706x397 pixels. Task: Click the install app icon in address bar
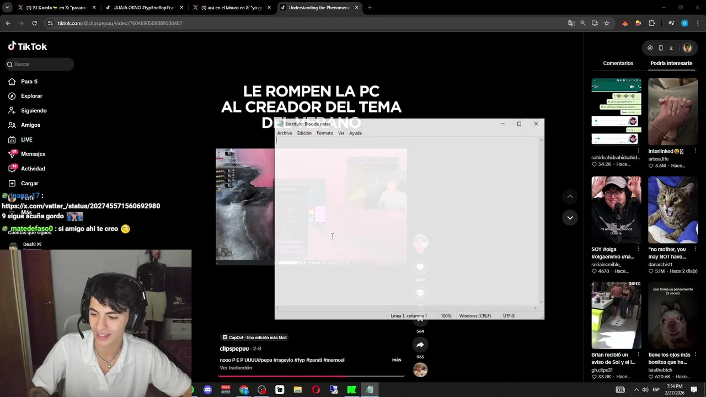595,23
